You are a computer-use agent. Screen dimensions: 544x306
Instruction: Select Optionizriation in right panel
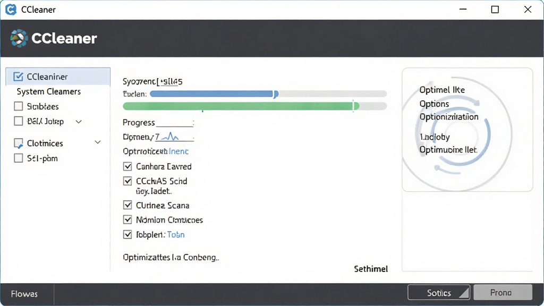point(449,116)
